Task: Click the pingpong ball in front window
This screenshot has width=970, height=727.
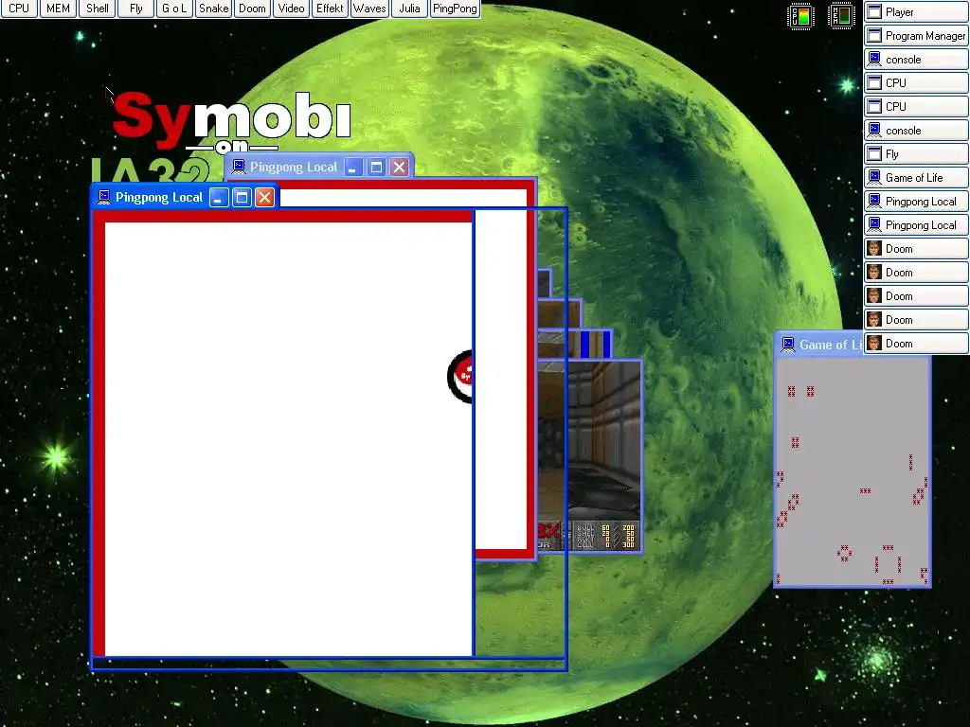Action: tap(460, 377)
